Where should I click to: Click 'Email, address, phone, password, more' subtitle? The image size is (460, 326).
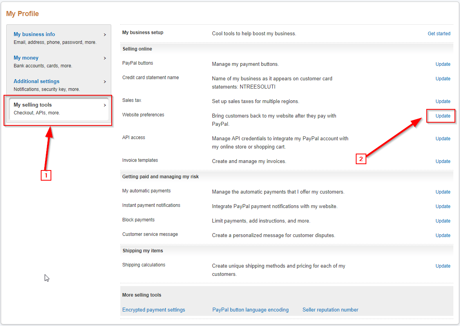pyautogui.click(x=55, y=42)
